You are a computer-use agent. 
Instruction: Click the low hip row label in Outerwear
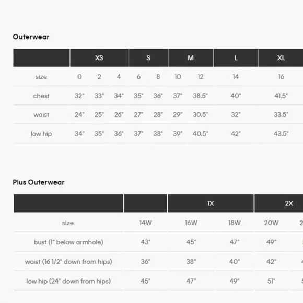[x=41, y=134]
